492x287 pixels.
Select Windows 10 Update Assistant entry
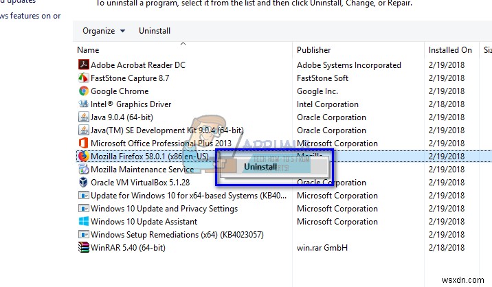(x=144, y=222)
